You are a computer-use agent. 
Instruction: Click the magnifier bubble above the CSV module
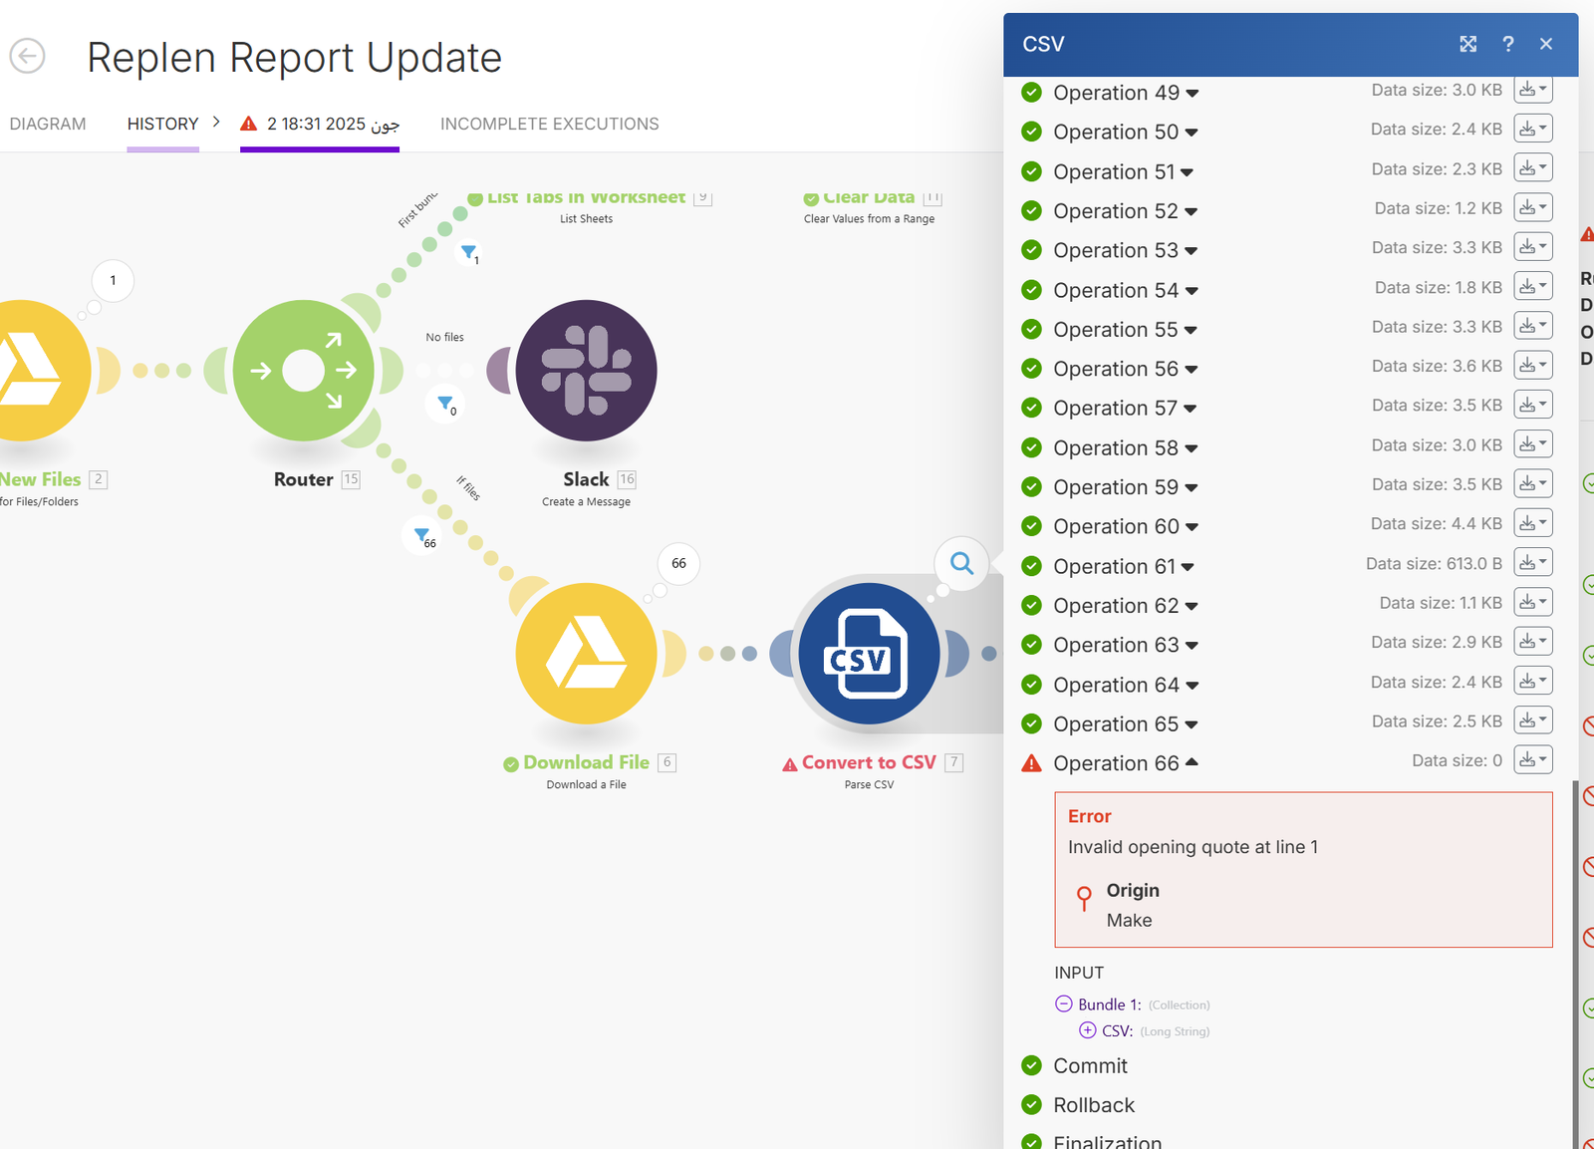click(x=961, y=563)
